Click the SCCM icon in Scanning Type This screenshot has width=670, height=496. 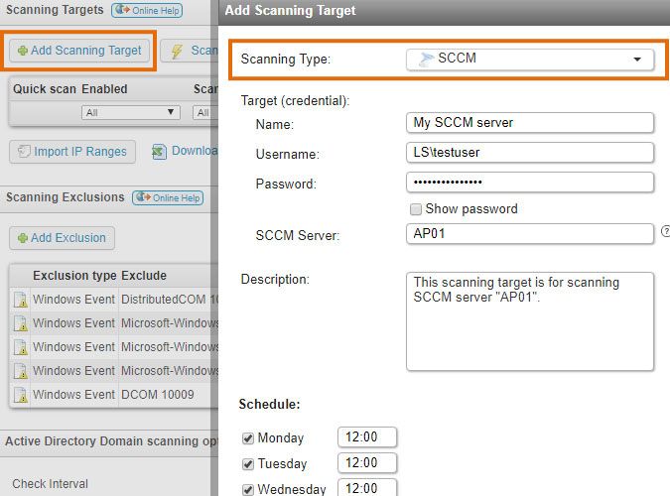[x=426, y=59]
